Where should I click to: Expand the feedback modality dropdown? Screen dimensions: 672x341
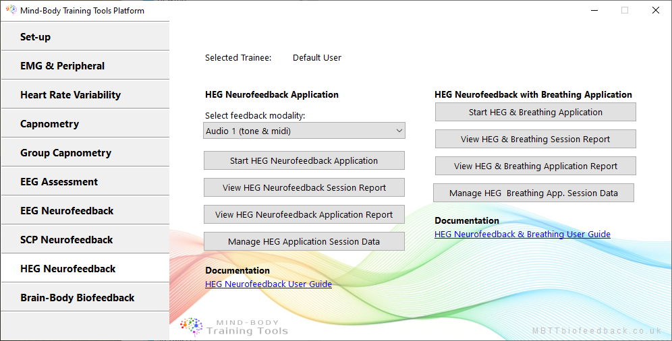click(304, 131)
